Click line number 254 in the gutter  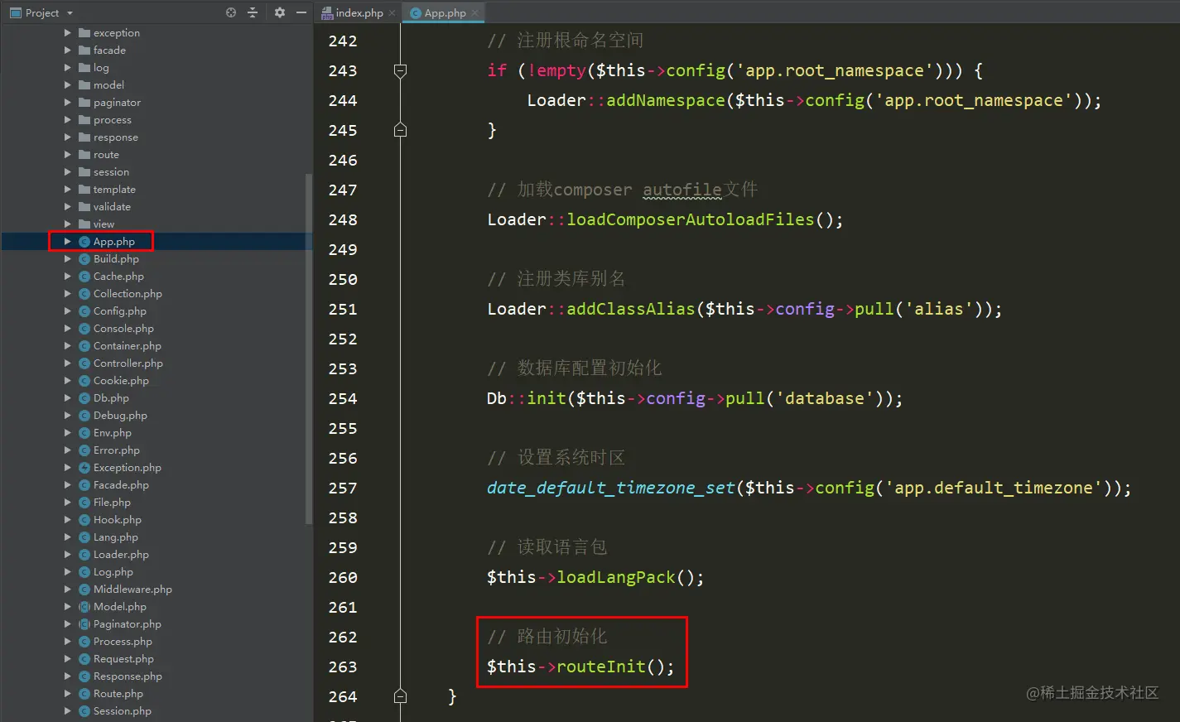click(343, 398)
